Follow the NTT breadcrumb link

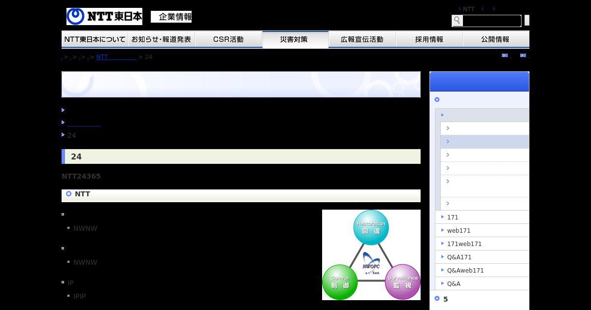pos(116,57)
